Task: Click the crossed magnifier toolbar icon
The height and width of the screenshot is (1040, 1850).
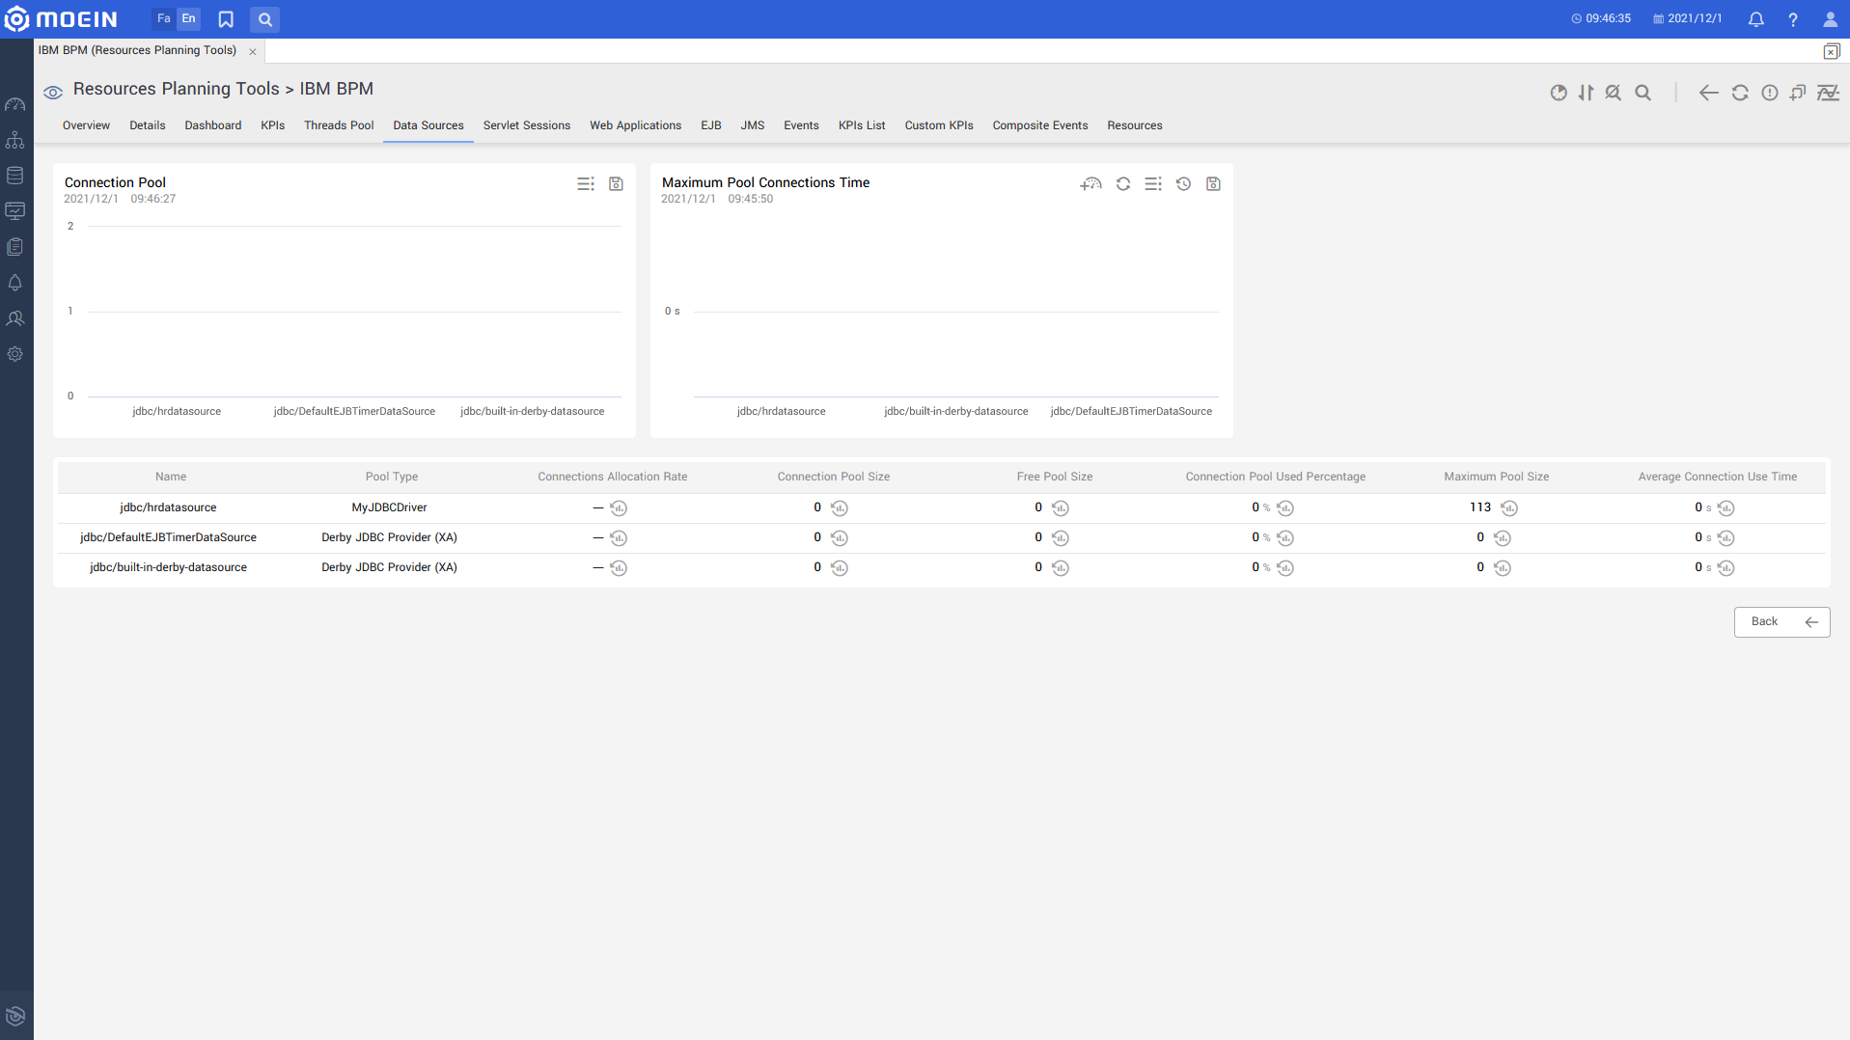Action: (x=1614, y=93)
